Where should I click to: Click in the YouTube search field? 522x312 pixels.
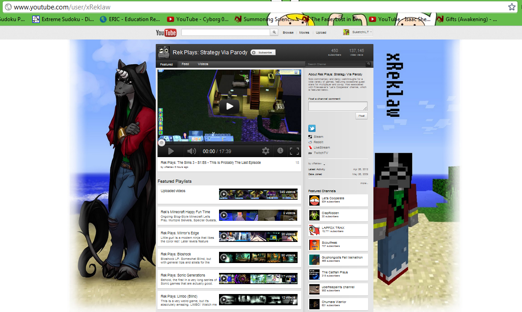click(x=226, y=32)
